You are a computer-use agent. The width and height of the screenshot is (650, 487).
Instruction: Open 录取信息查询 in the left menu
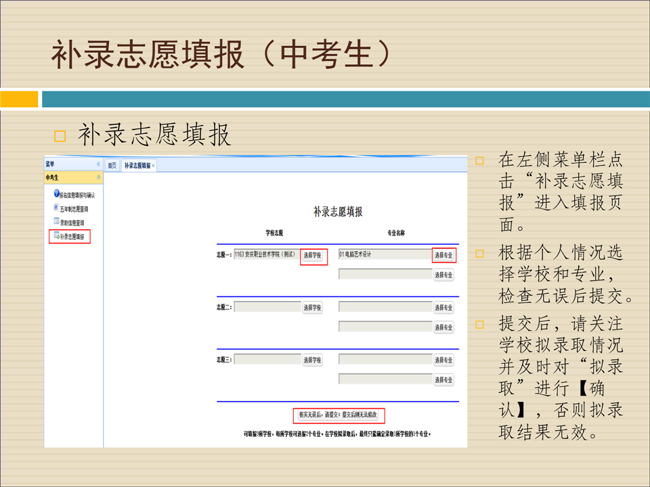(x=72, y=223)
